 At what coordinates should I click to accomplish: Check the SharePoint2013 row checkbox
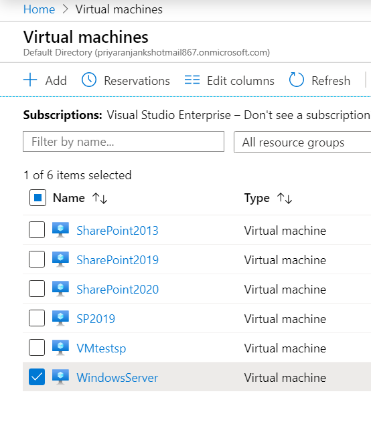click(x=37, y=230)
